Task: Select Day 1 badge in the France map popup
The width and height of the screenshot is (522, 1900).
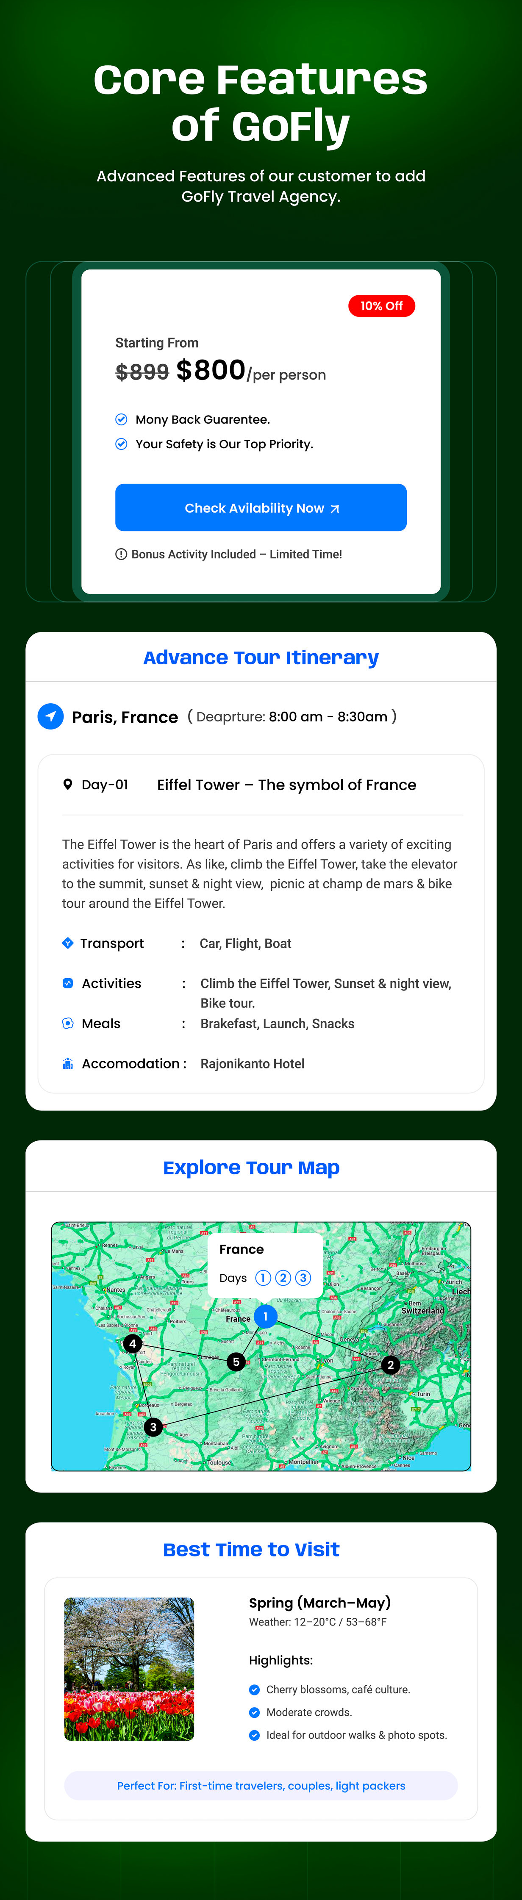Action: coord(263,1278)
